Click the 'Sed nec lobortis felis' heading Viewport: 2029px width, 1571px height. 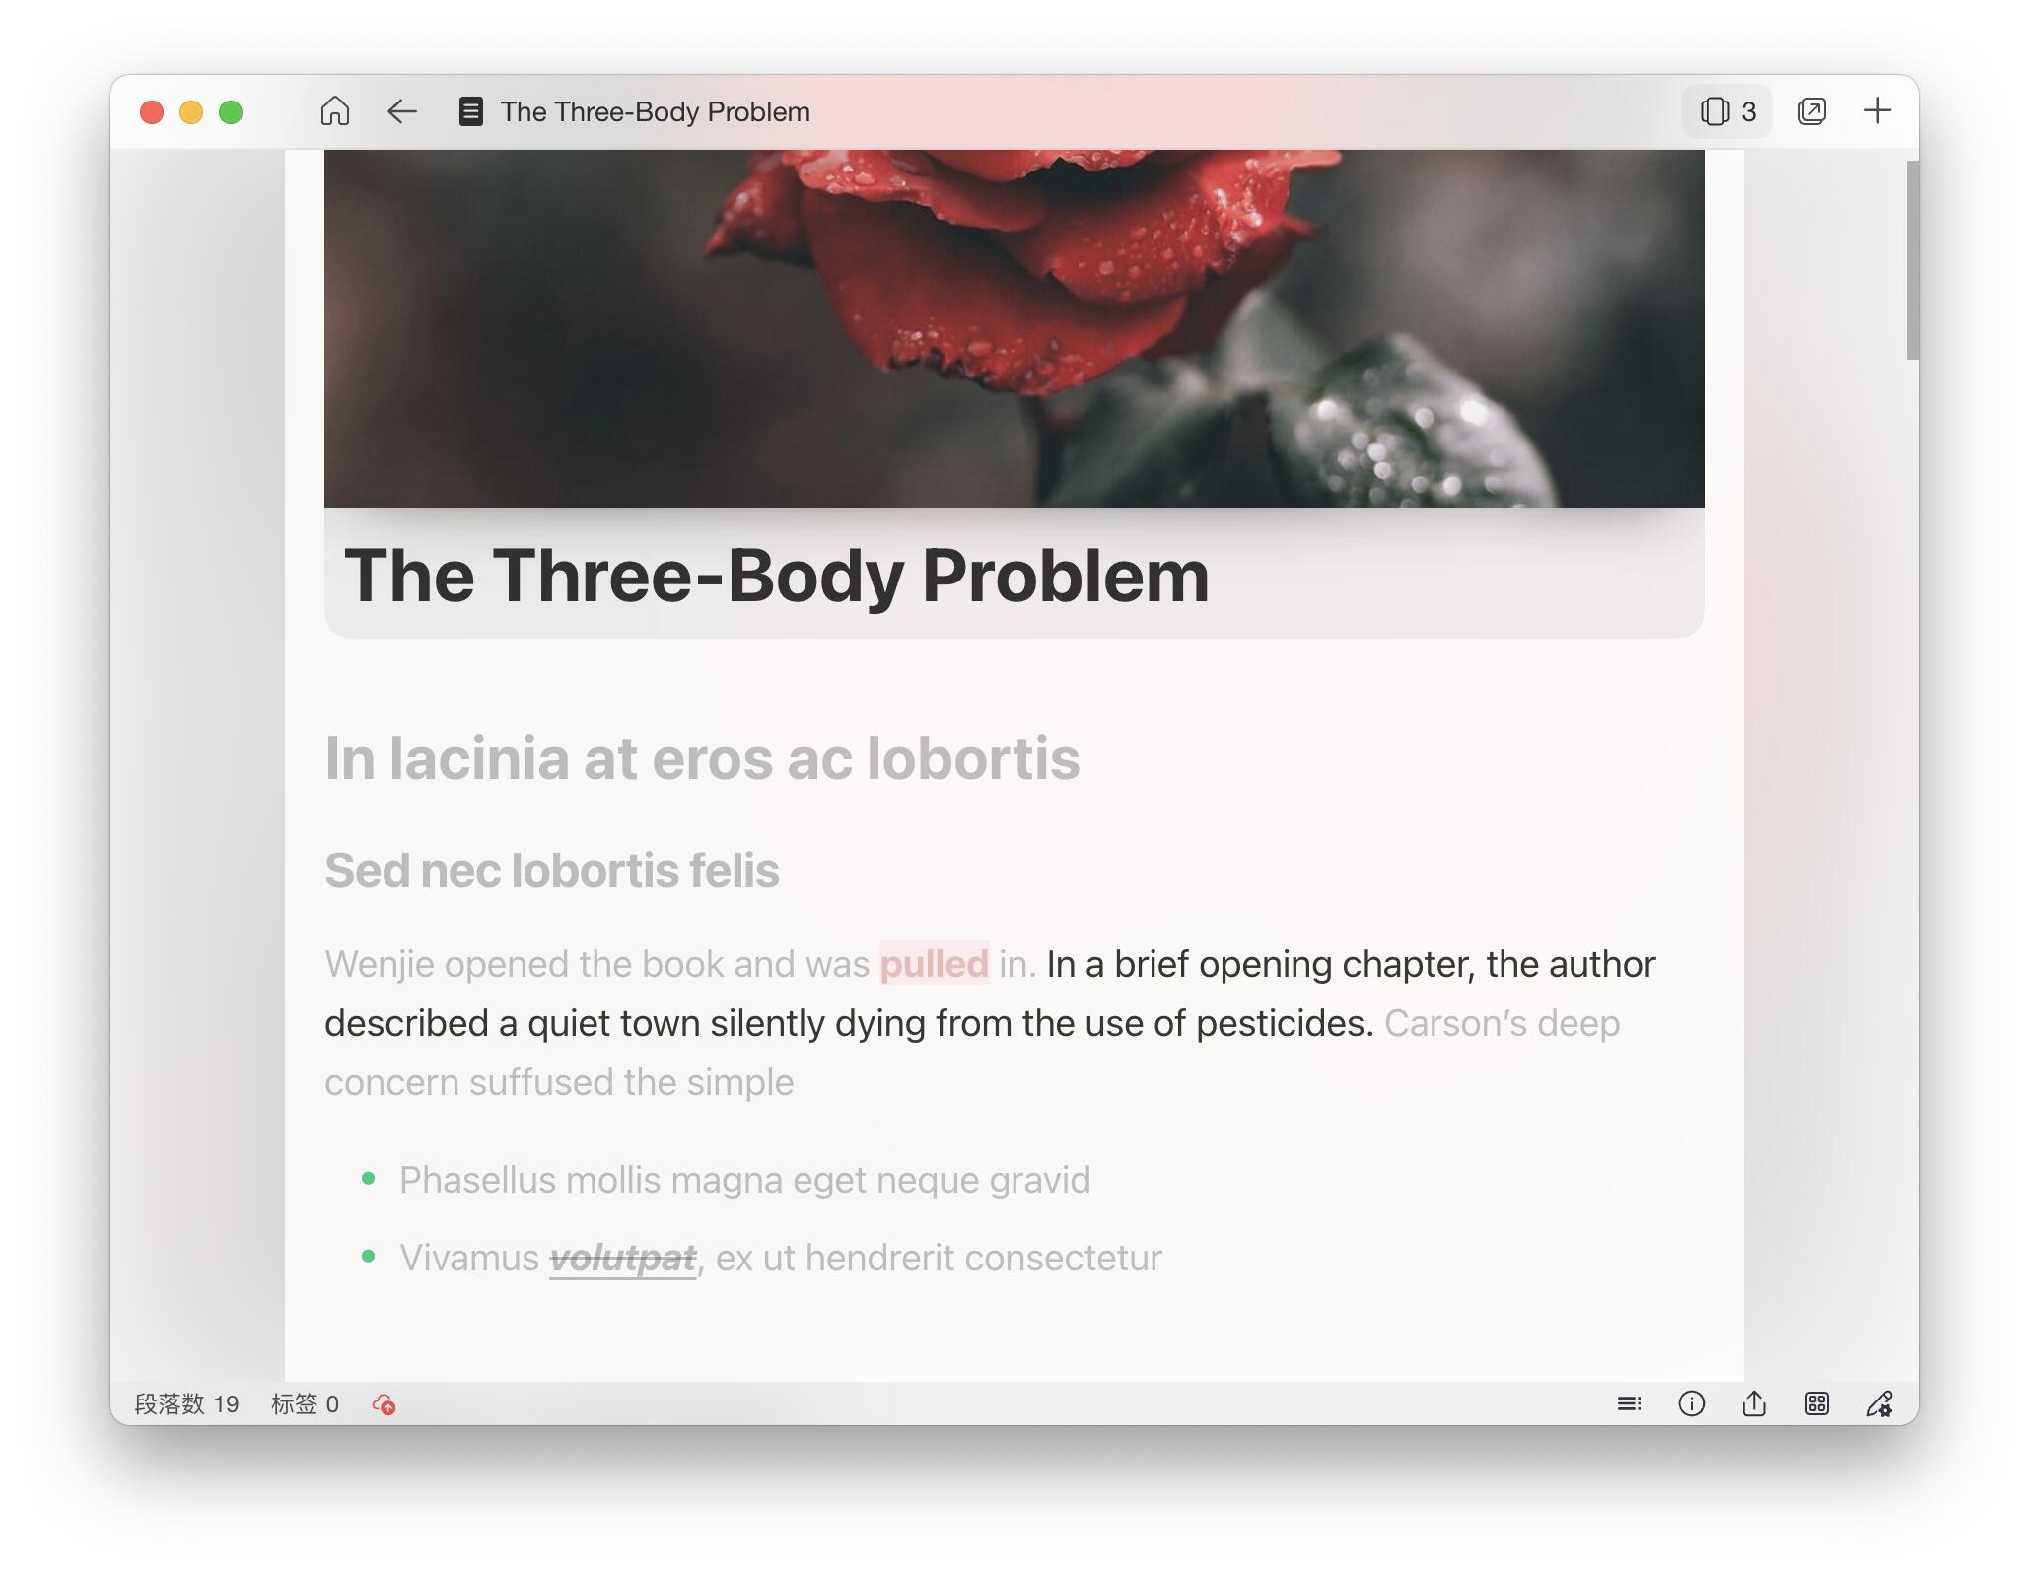551,871
